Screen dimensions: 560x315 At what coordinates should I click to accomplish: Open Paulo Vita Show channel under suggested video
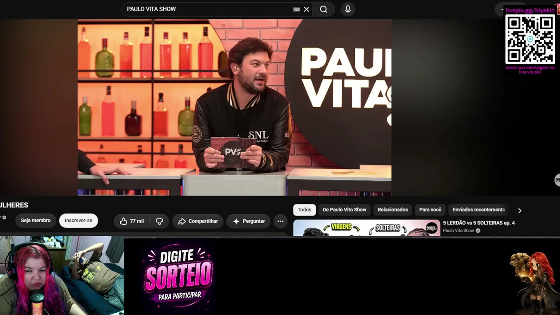point(458,231)
